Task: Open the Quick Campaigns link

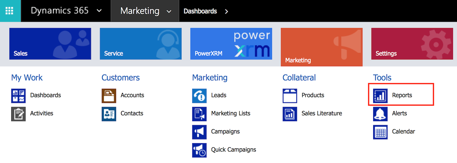Action: coord(233,149)
